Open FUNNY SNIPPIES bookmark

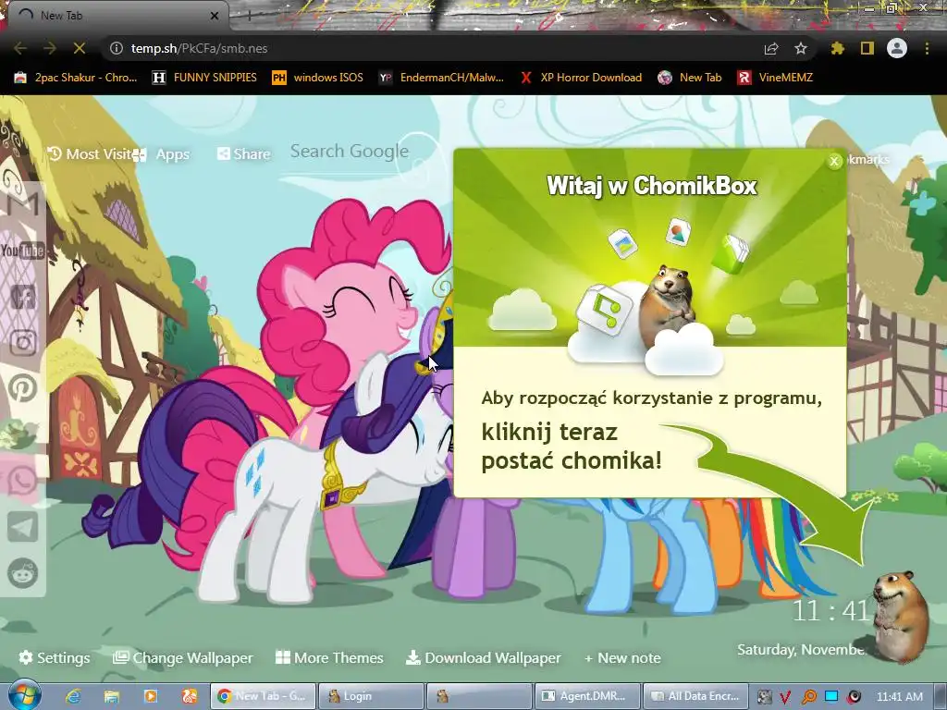tap(204, 78)
